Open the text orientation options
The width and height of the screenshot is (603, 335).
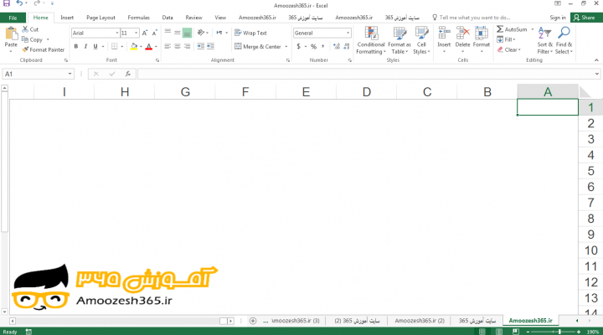pyautogui.click(x=203, y=33)
